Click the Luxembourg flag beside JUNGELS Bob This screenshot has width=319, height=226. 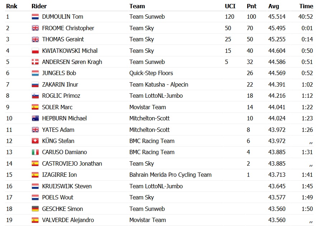point(35,73)
